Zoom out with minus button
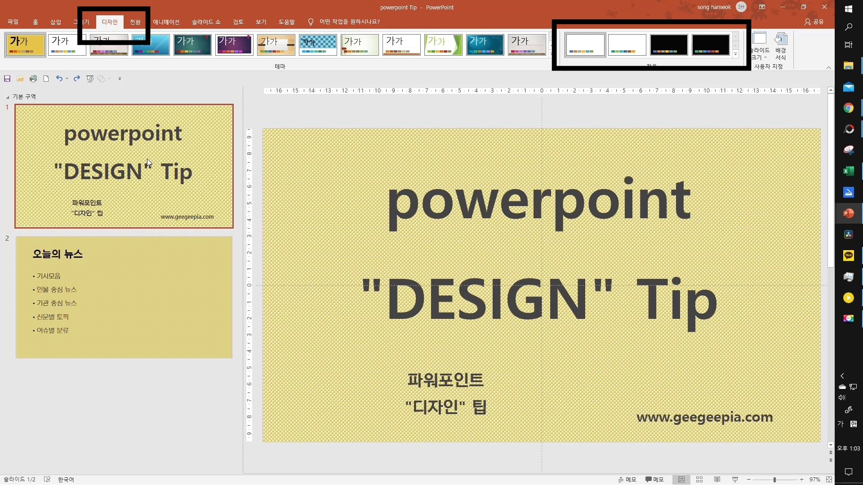863x485 pixels. tap(749, 480)
